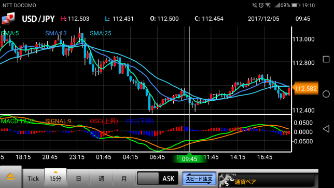
Task: Open the 通貨ペア currency pair selector
Action: (x=267, y=181)
